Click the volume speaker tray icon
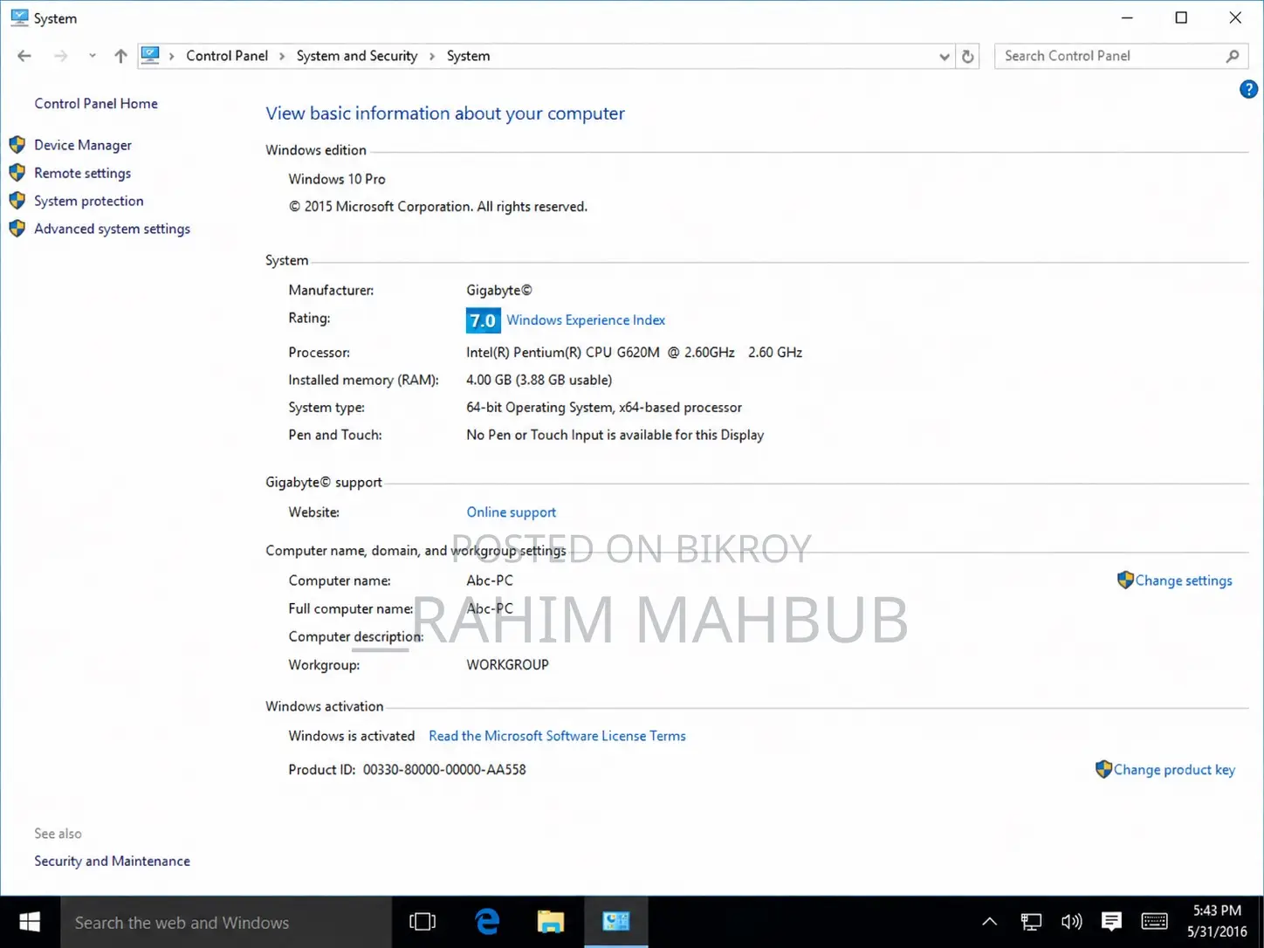The width and height of the screenshot is (1264, 948). (1071, 922)
